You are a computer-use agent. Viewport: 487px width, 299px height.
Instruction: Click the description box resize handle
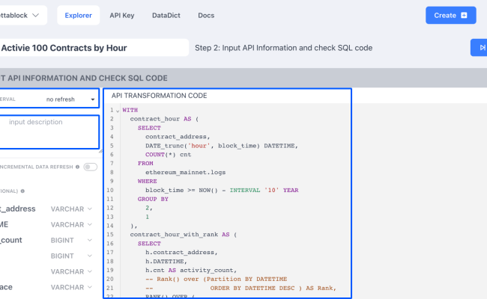100,151
